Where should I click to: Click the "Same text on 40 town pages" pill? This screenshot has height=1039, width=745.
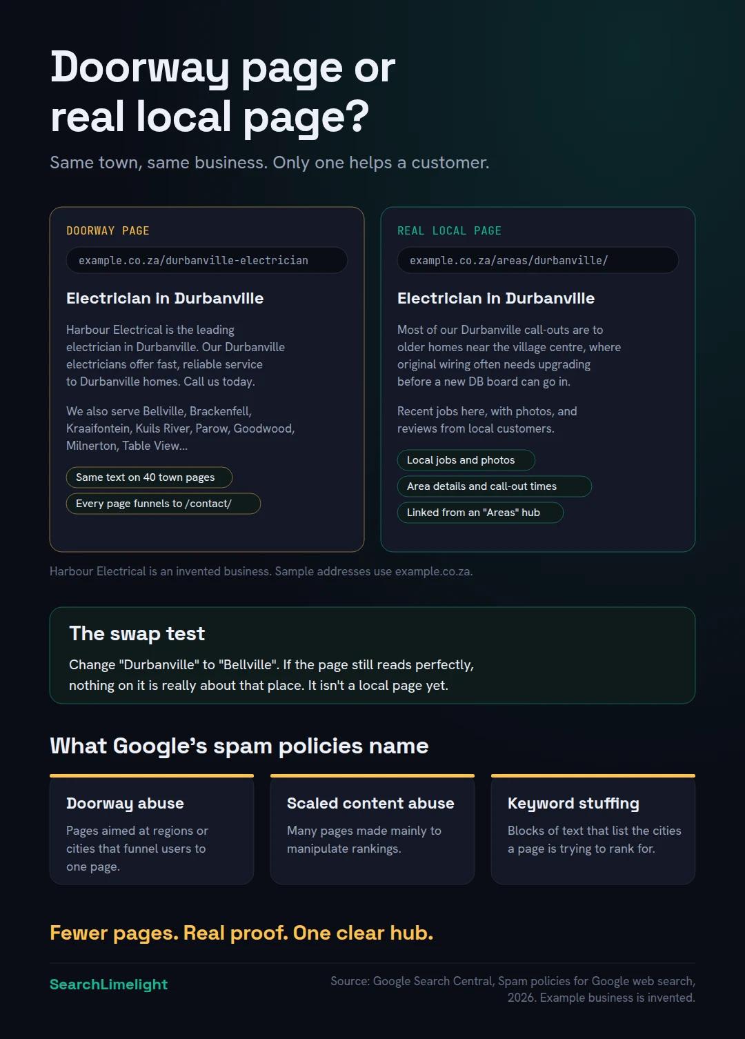[149, 477]
